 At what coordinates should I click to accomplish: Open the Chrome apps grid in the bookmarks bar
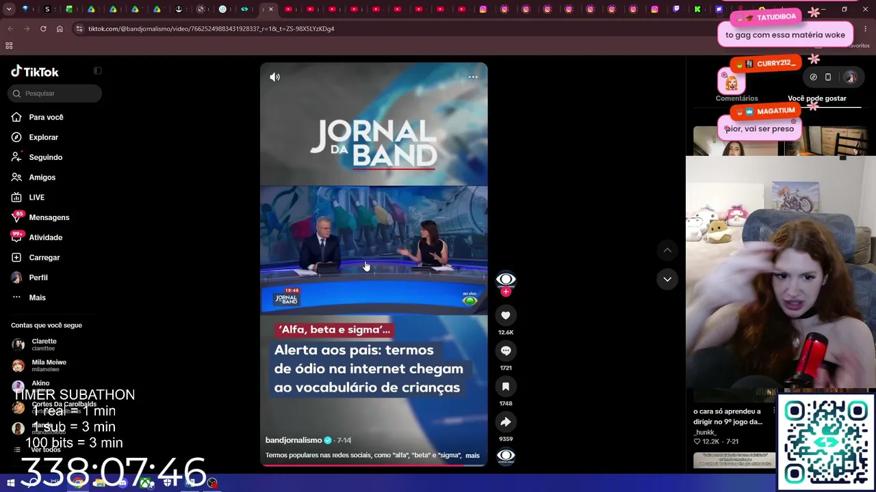(x=9, y=46)
